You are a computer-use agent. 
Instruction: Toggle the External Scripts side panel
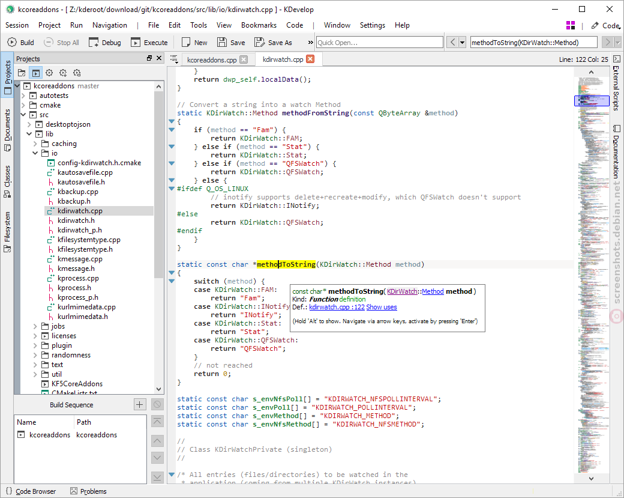click(616, 83)
